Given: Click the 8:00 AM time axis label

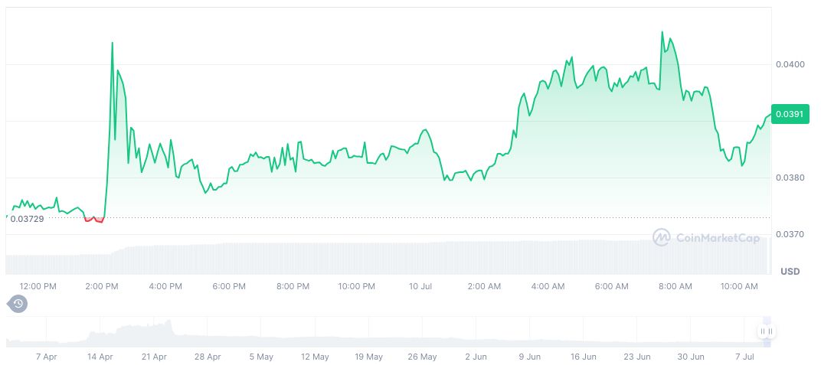Looking at the screenshot, I should [x=675, y=286].
